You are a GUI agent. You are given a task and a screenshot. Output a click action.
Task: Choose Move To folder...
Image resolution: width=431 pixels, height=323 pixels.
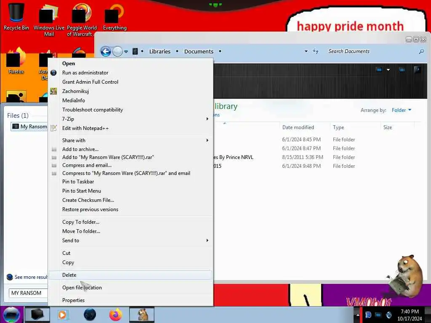[x=130, y=231]
